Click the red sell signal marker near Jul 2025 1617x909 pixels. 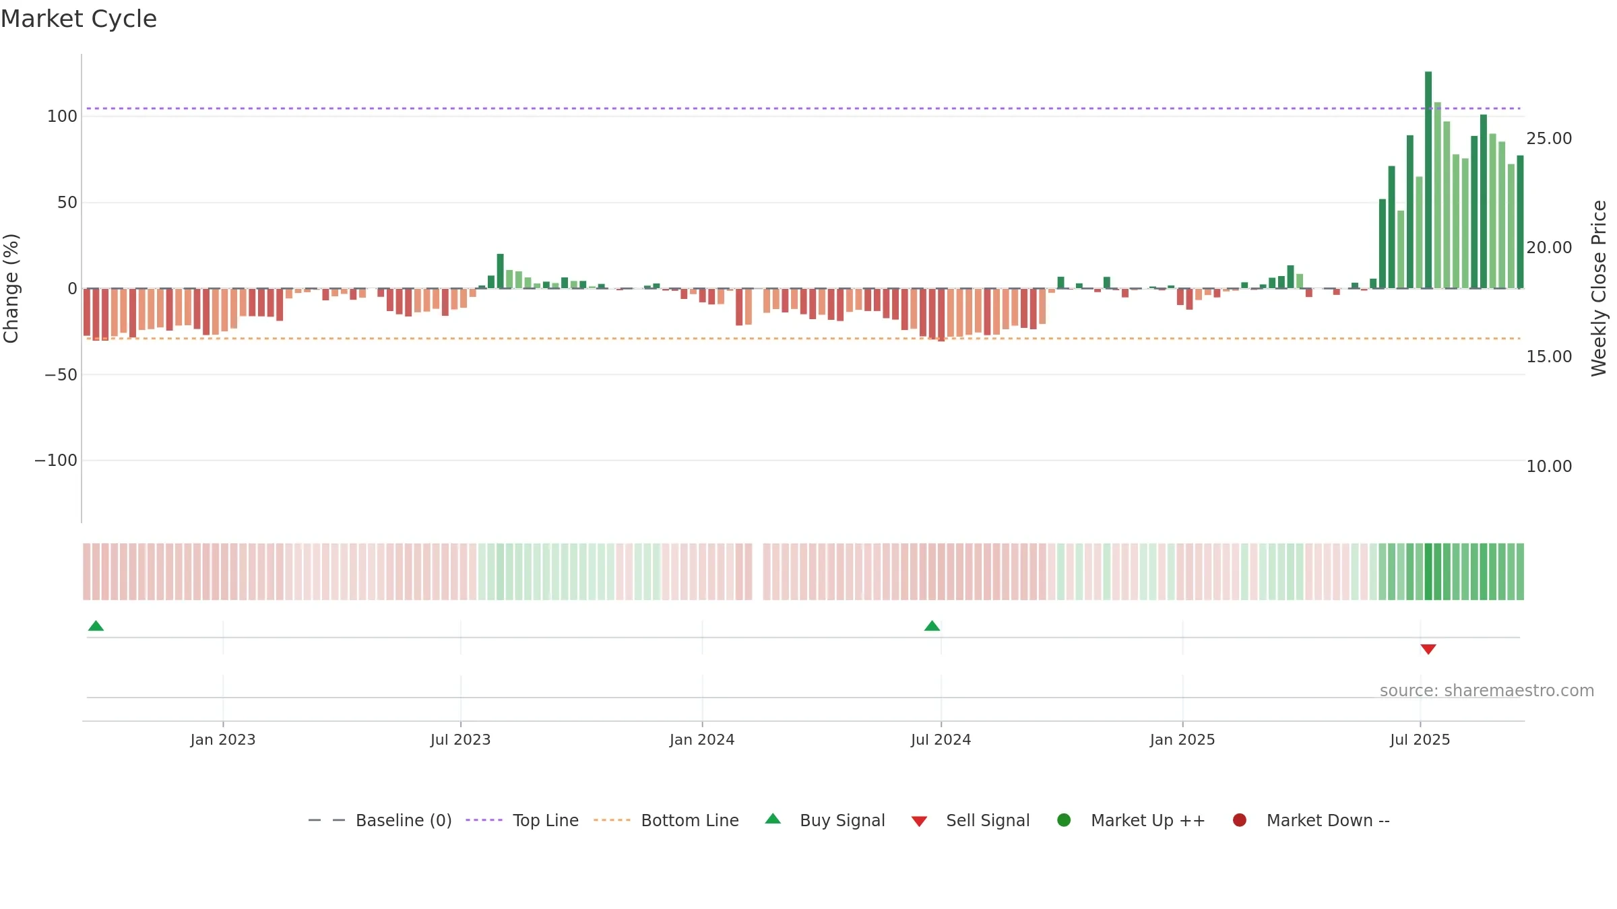1428,649
